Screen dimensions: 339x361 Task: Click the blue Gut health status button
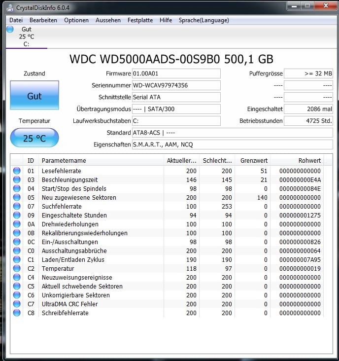(34, 95)
